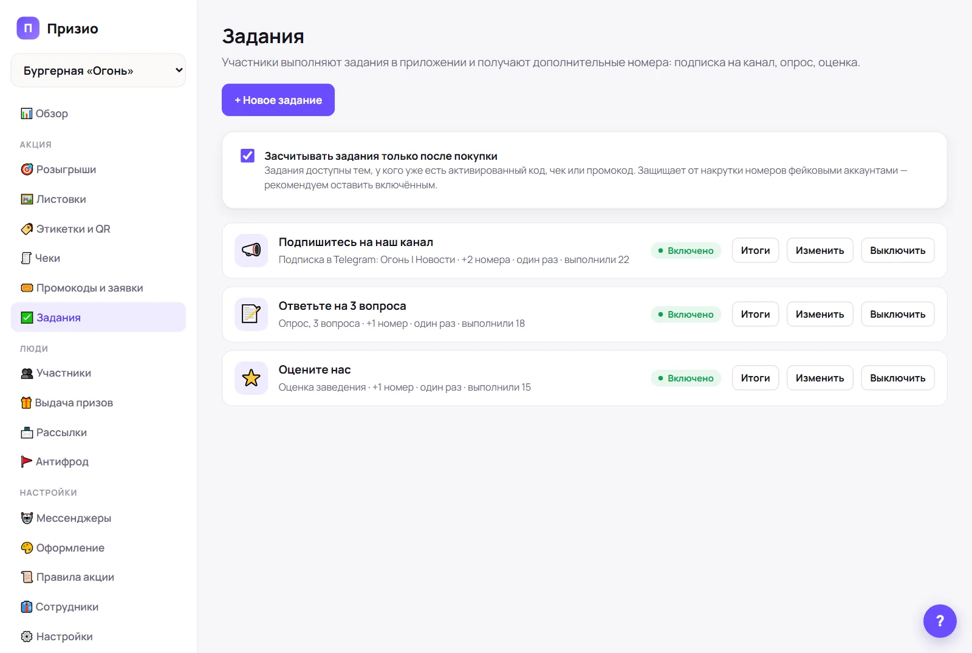Open the help question mark button
The image size is (972, 653).
[940, 621]
